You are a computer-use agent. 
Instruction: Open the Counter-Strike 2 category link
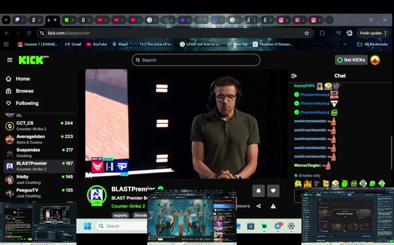coord(128,206)
